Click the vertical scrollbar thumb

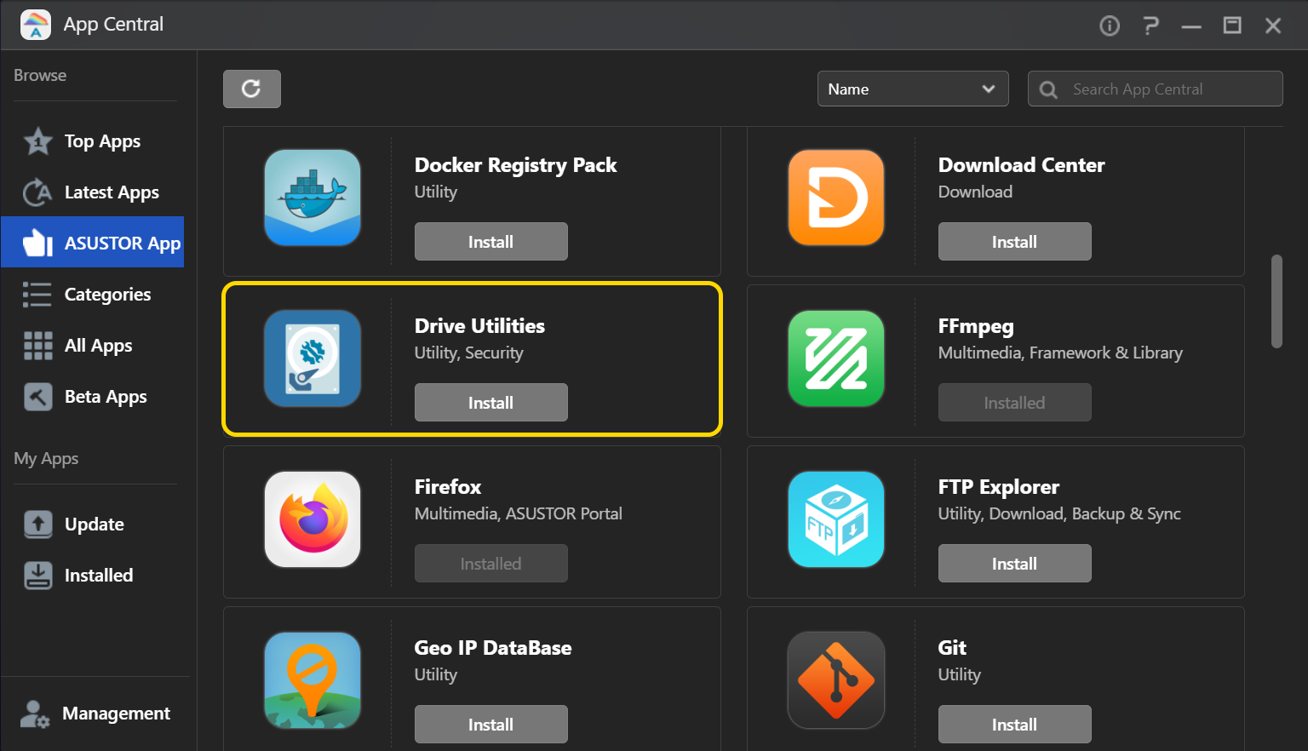pyautogui.click(x=1276, y=301)
